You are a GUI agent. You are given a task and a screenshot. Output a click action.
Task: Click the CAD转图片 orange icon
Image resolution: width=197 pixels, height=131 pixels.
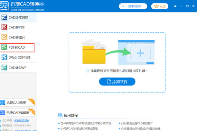coord(4,37)
